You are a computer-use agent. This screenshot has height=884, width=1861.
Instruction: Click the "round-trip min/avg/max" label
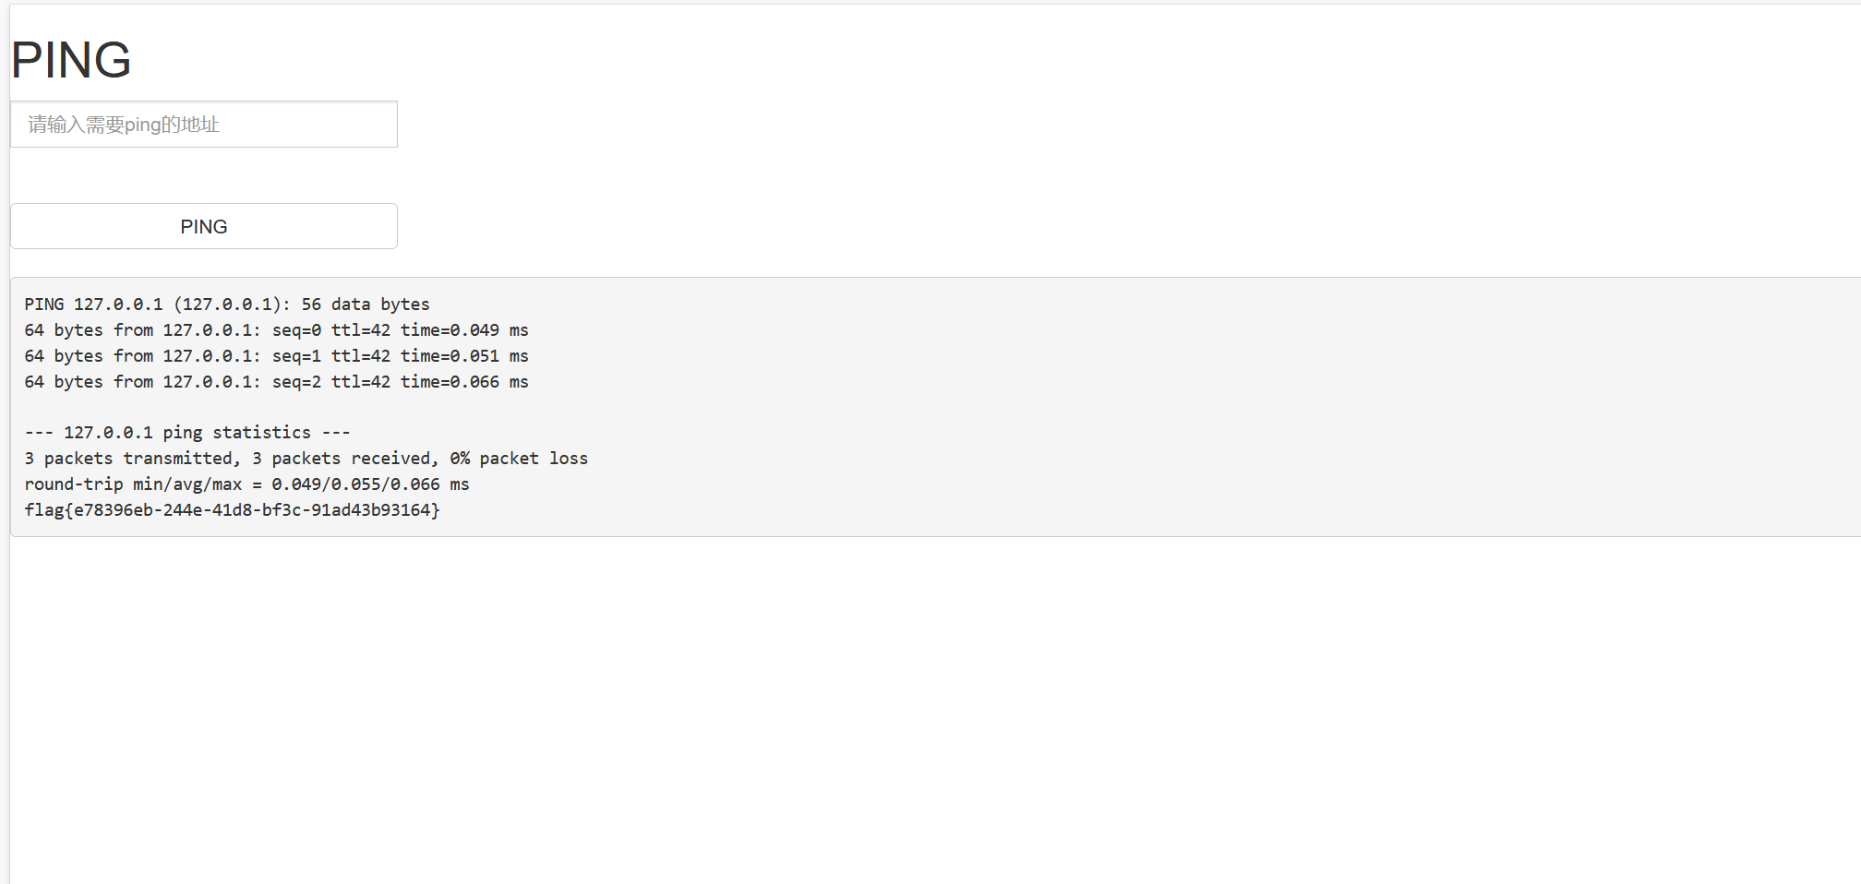point(133,484)
